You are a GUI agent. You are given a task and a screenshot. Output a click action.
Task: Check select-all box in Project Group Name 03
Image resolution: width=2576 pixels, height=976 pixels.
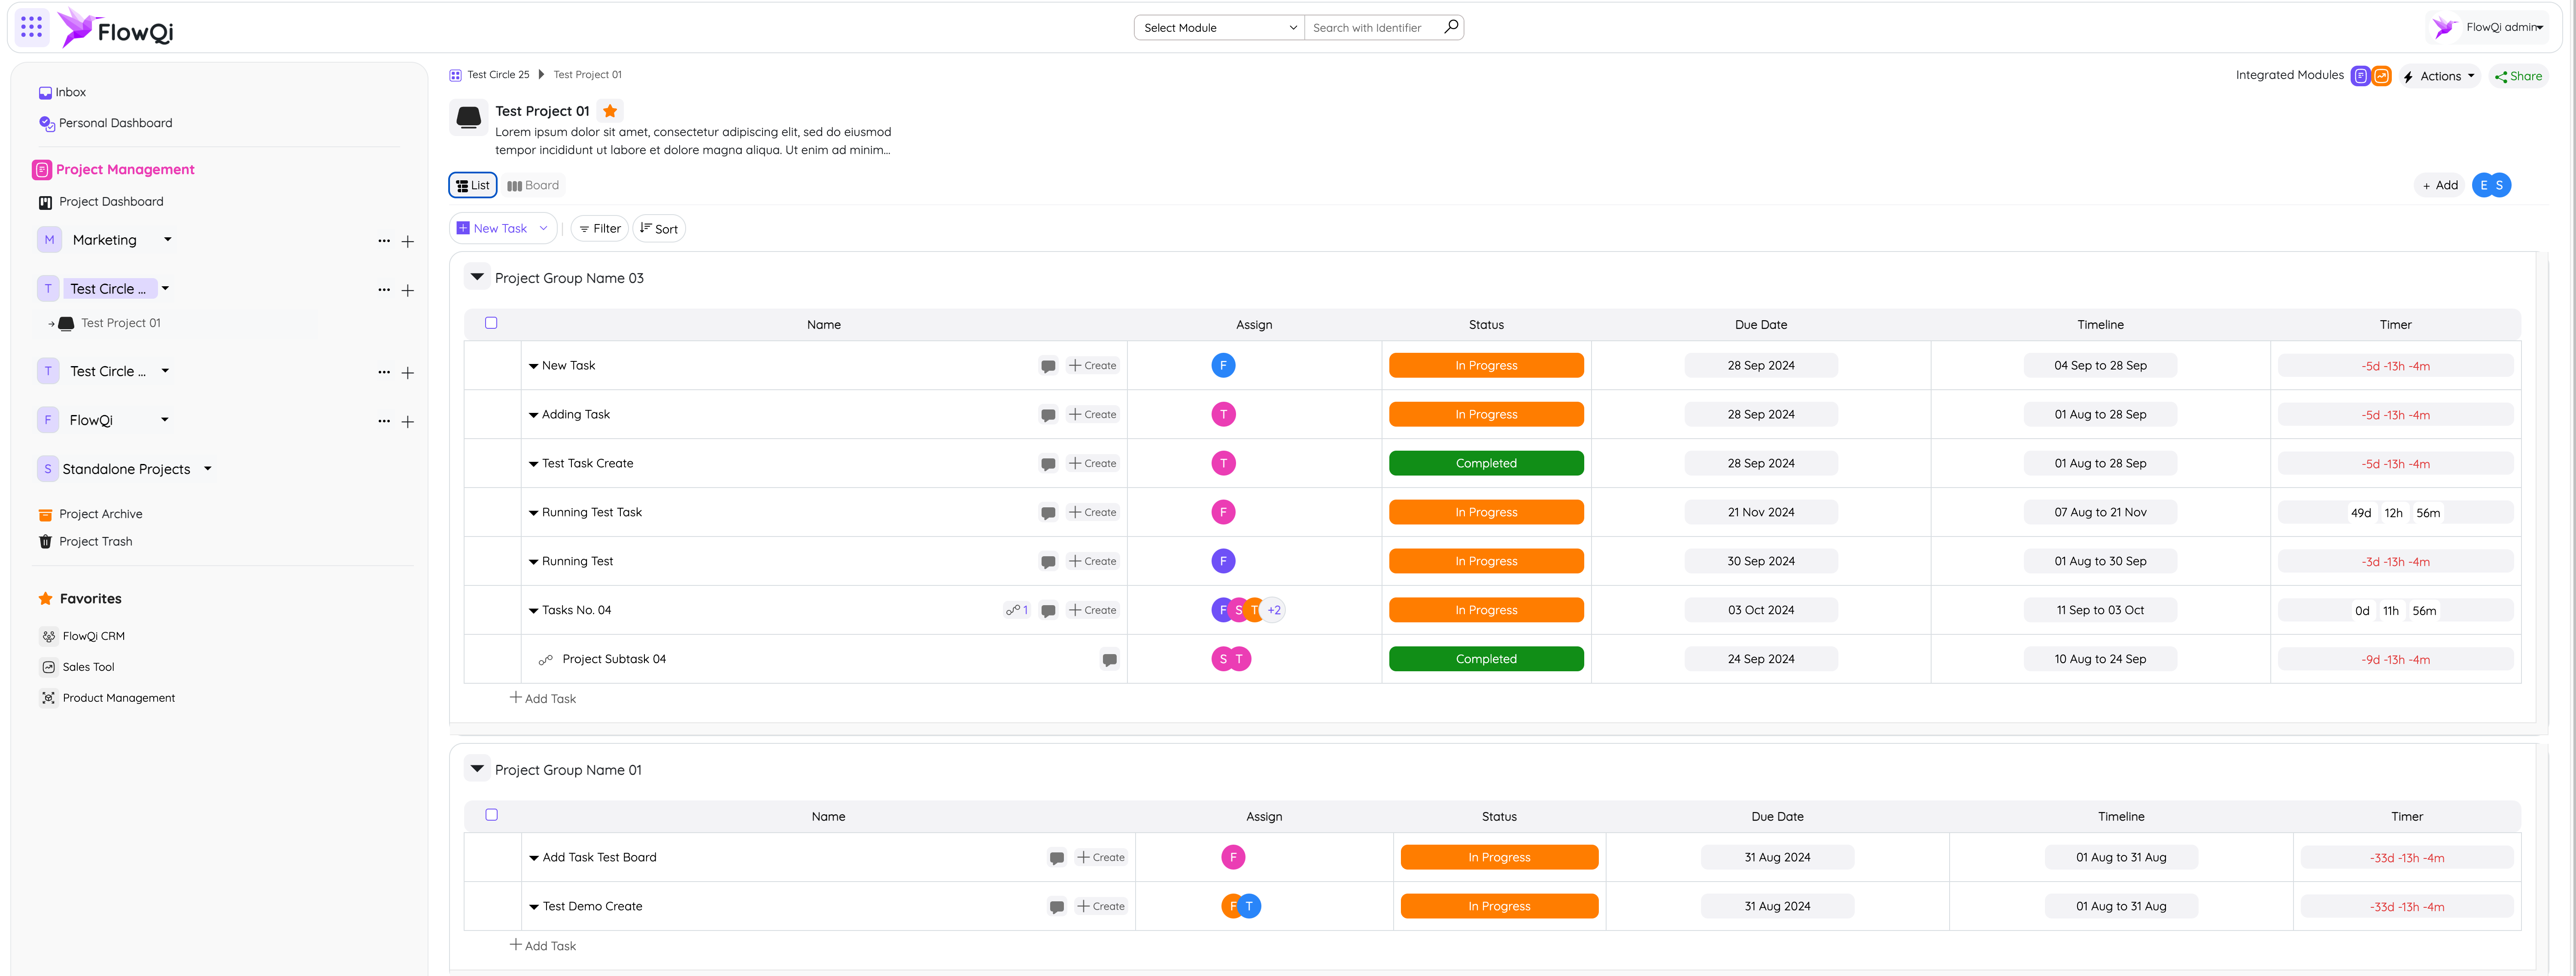(491, 323)
